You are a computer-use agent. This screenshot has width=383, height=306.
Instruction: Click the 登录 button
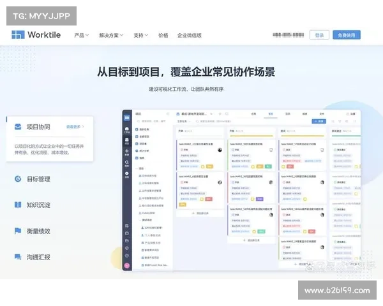click(x=319, y=35)
